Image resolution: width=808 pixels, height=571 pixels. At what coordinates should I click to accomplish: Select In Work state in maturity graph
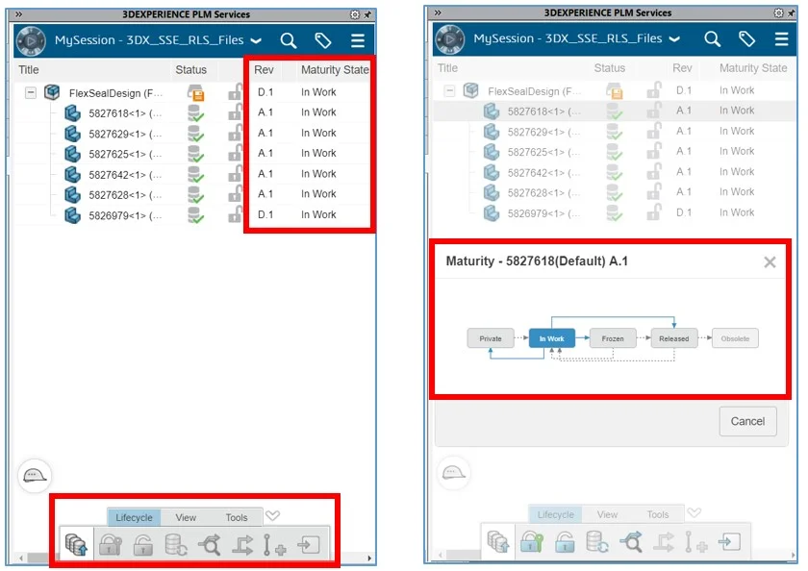point(552,338)
